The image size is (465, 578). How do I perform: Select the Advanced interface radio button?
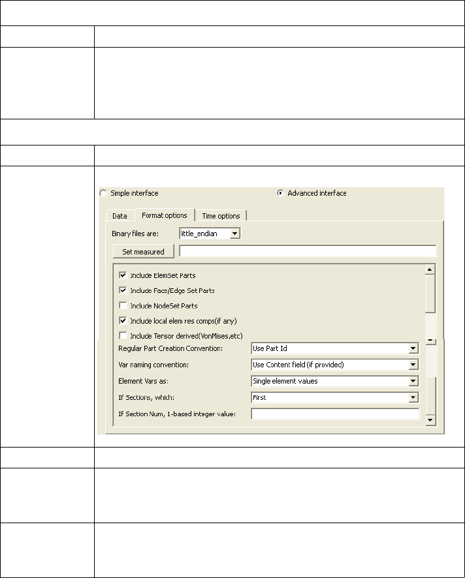[x=280, y=193]
